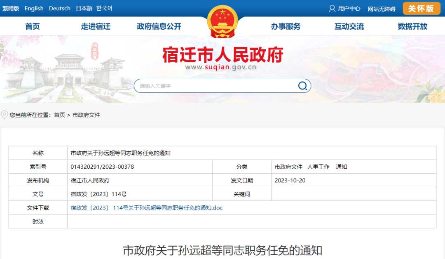
Task: Click the document number 宿政发〔2023〕114号
Action: coord(98,194)
